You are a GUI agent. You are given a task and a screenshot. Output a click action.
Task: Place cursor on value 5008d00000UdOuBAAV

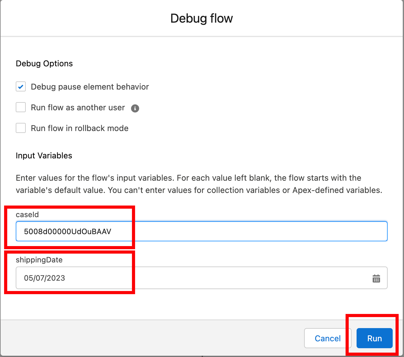pyautogui.click(x=68, y=232)
